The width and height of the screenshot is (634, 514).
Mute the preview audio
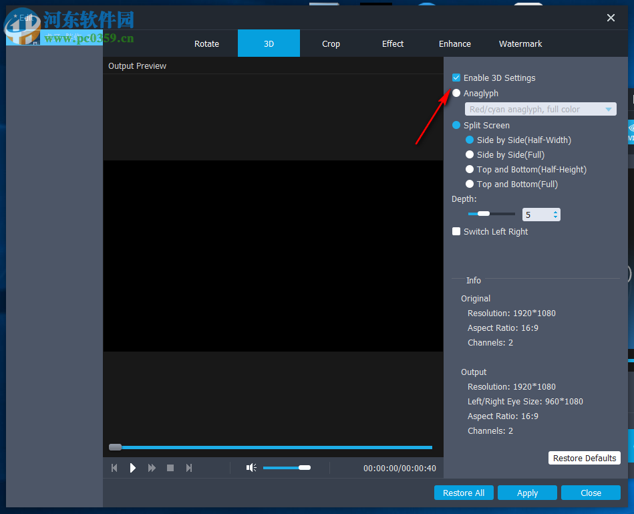click(251, 468)
